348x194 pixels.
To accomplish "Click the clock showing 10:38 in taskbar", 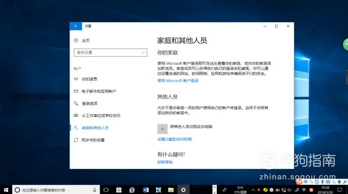I will [325, 190].
